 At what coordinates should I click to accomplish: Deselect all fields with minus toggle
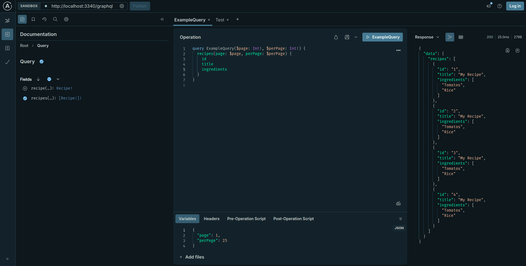point(49,79)
